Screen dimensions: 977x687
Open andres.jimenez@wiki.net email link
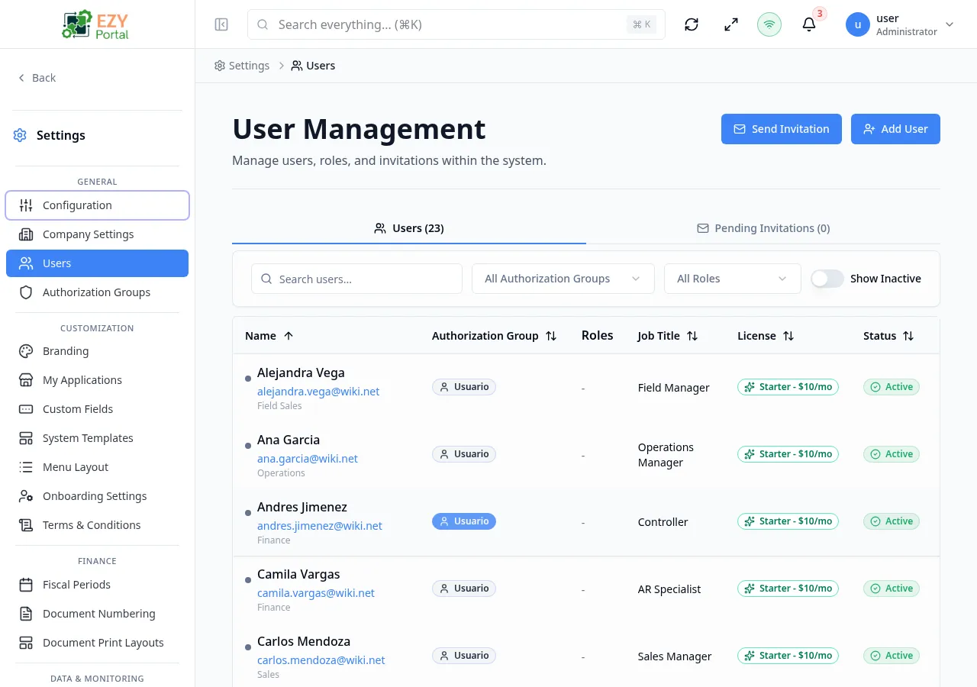tap(320, 526)
